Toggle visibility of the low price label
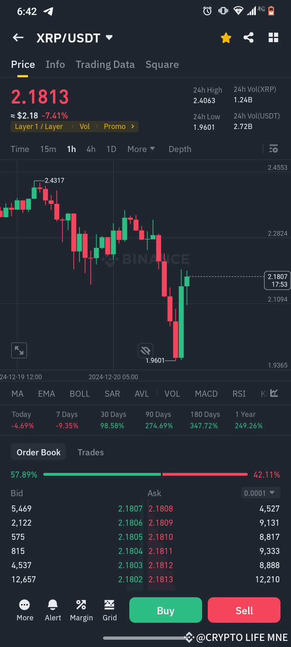Screen dimensions: 291x647 145,350
